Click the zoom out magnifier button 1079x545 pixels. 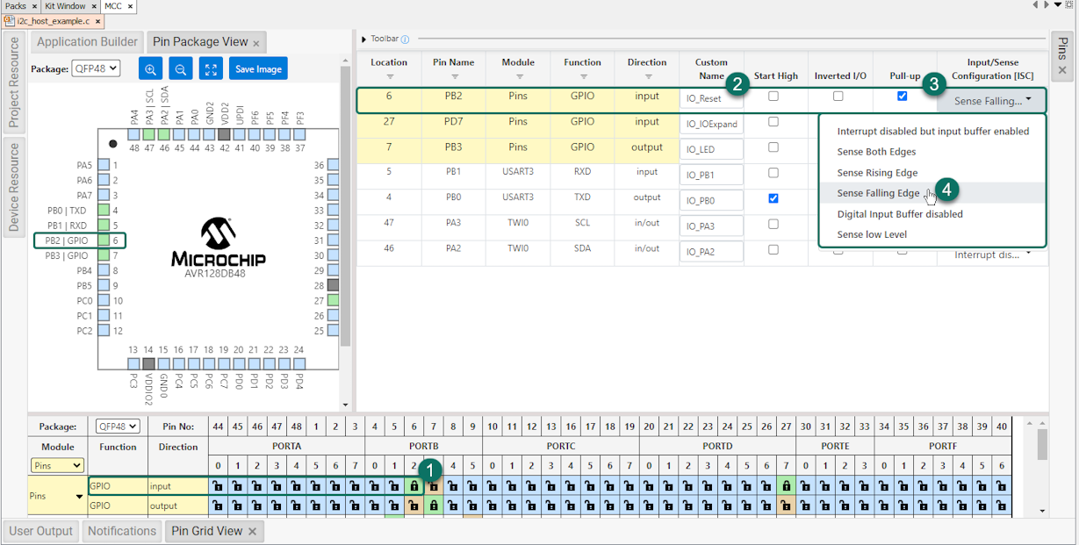180,69
